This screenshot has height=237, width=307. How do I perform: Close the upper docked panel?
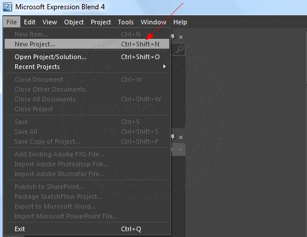coord(181,37)
